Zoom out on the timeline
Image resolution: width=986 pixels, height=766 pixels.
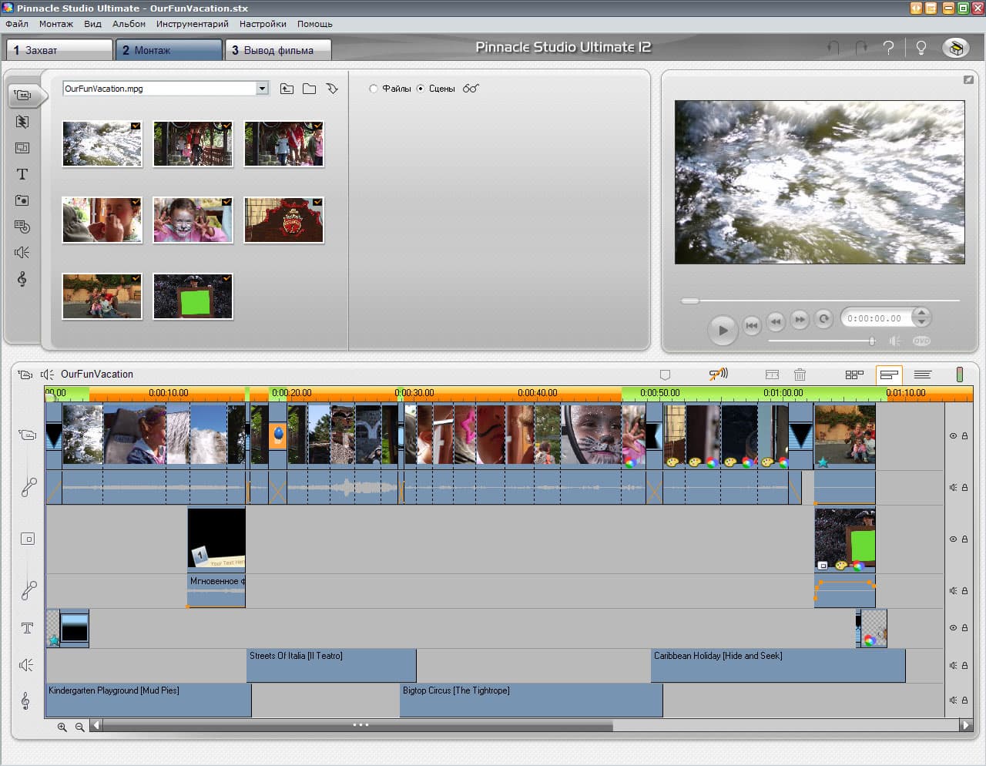tap(79, 727)
